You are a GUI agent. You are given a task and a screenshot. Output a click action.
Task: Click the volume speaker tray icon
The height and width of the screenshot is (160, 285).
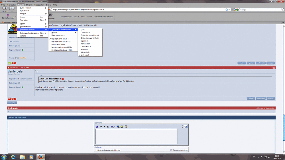coord(269,157)
